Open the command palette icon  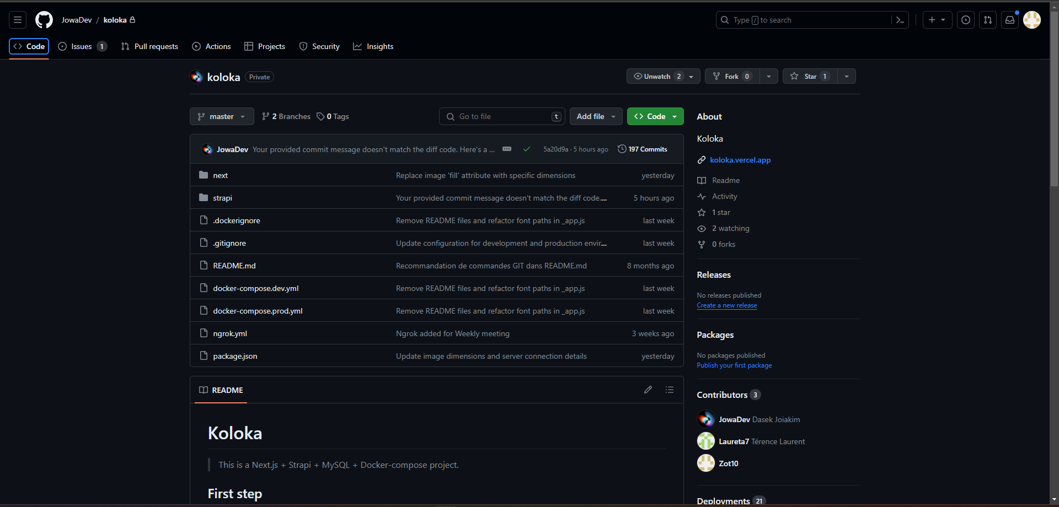point(900,20)
